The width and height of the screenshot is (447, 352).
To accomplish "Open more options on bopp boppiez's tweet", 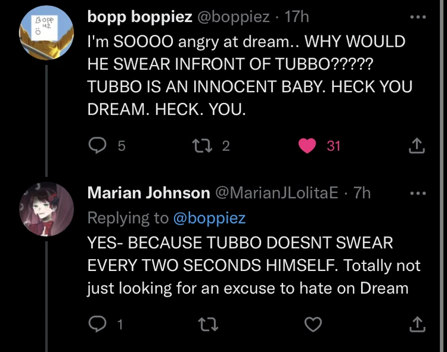I will pyautogui.click(x=418, y=17).
